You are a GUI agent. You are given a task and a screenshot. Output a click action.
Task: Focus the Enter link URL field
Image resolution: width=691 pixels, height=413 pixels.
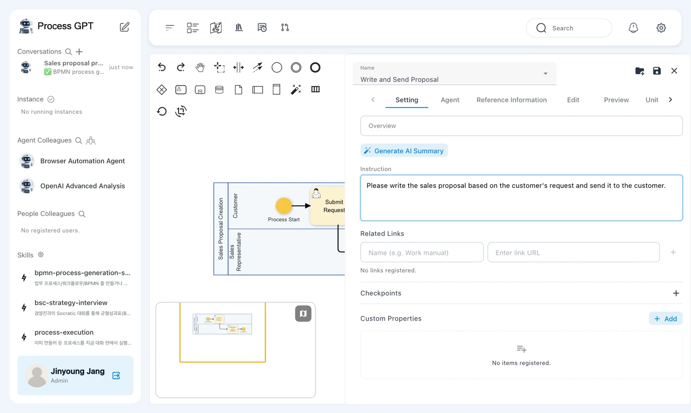point(574,252)
